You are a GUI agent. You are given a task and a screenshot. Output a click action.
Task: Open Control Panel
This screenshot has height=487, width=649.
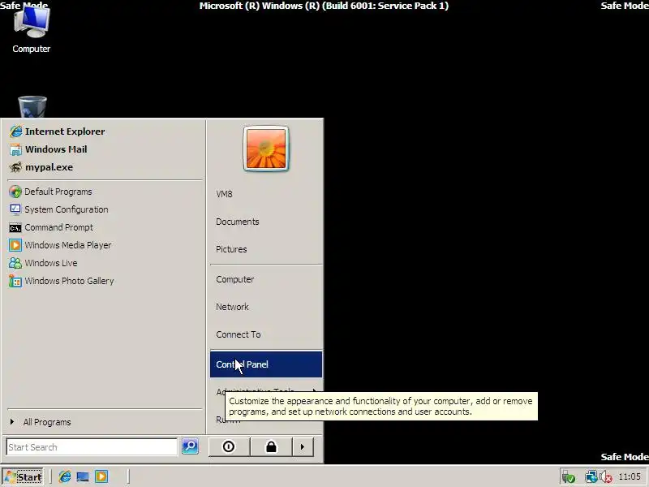[266, 364]
